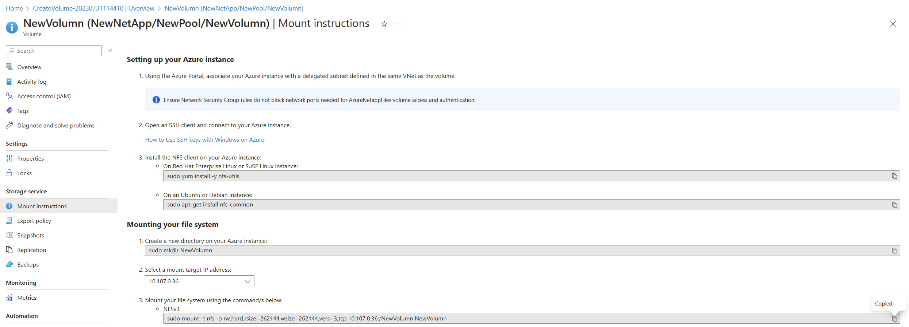Open the Locks settings page

24,173
